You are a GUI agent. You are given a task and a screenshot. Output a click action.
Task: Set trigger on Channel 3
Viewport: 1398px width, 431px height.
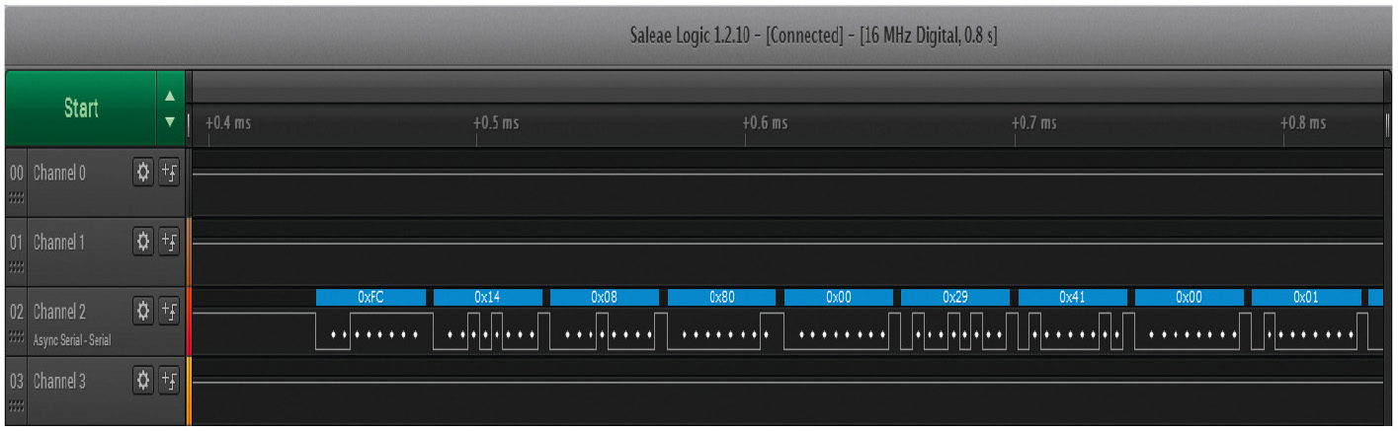pyautogui.click(x=169, y=381)
